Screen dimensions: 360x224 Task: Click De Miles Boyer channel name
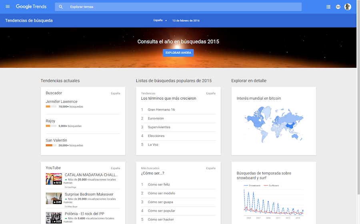coord(71,206)
